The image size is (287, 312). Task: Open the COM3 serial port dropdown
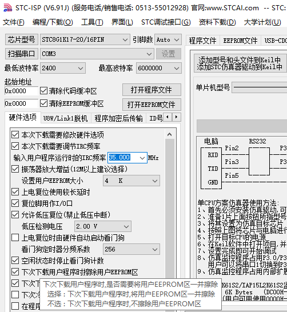[x=97, y=54]
